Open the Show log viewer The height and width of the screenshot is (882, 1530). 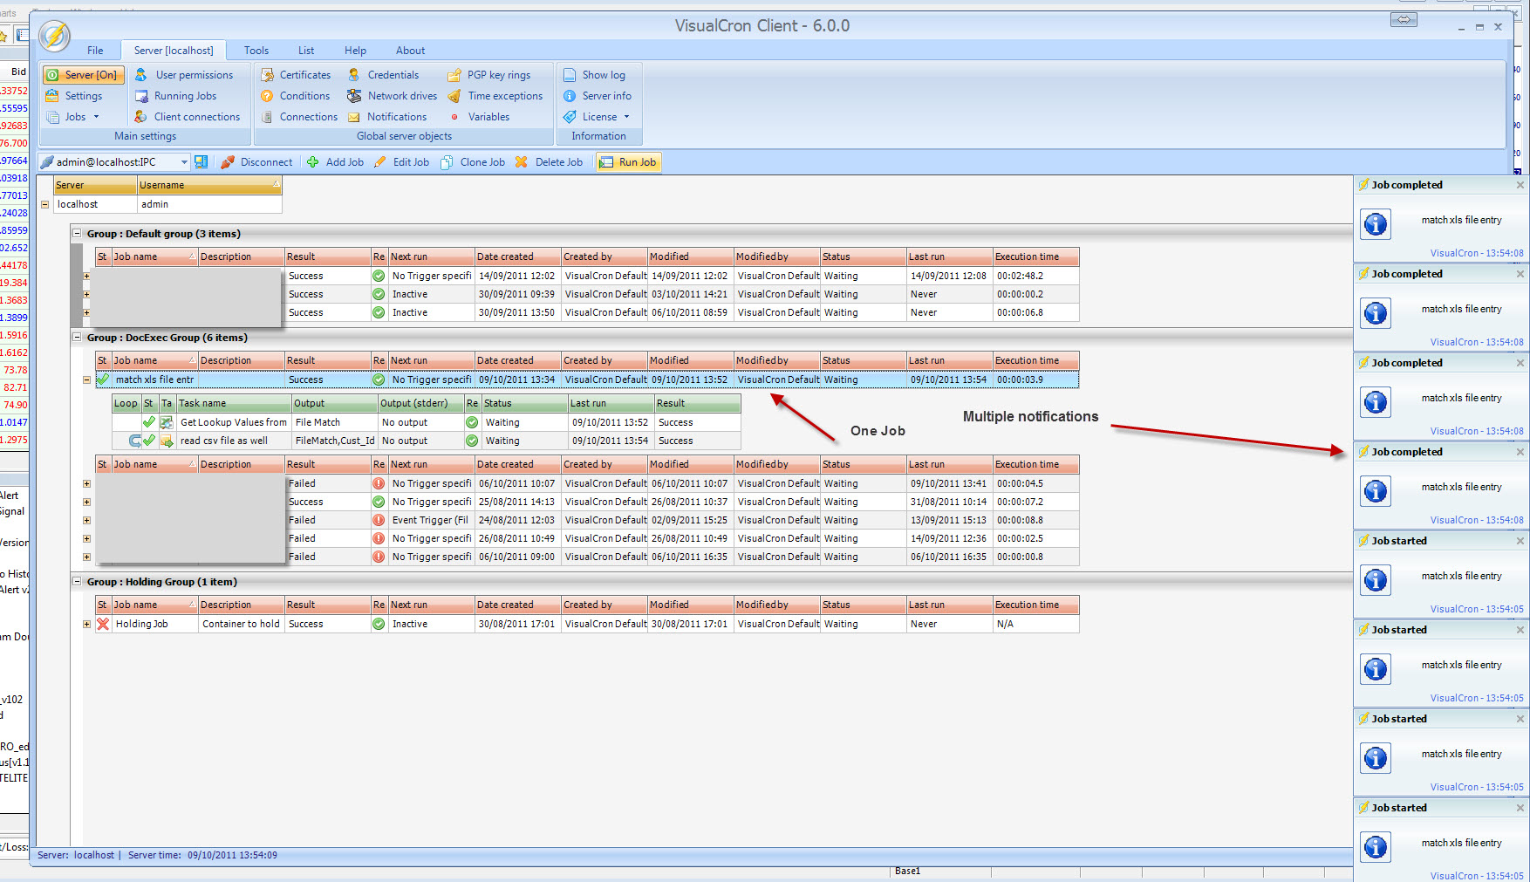pos(570,75)
